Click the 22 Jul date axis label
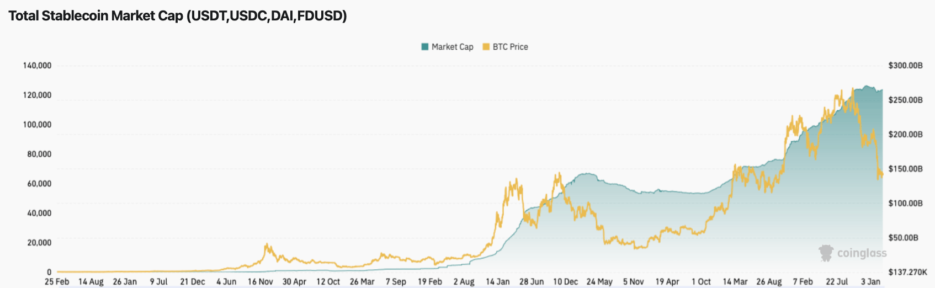935x288 pixels. pyautogui.click(x=837, y=281)
